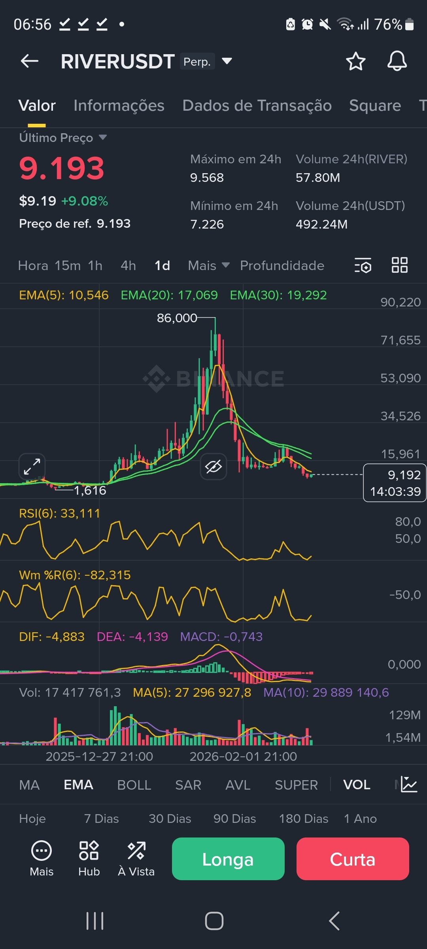Tap EMA(20): 17,069 legend
Viewport: 427px width, 949px height.
point(169,295)
